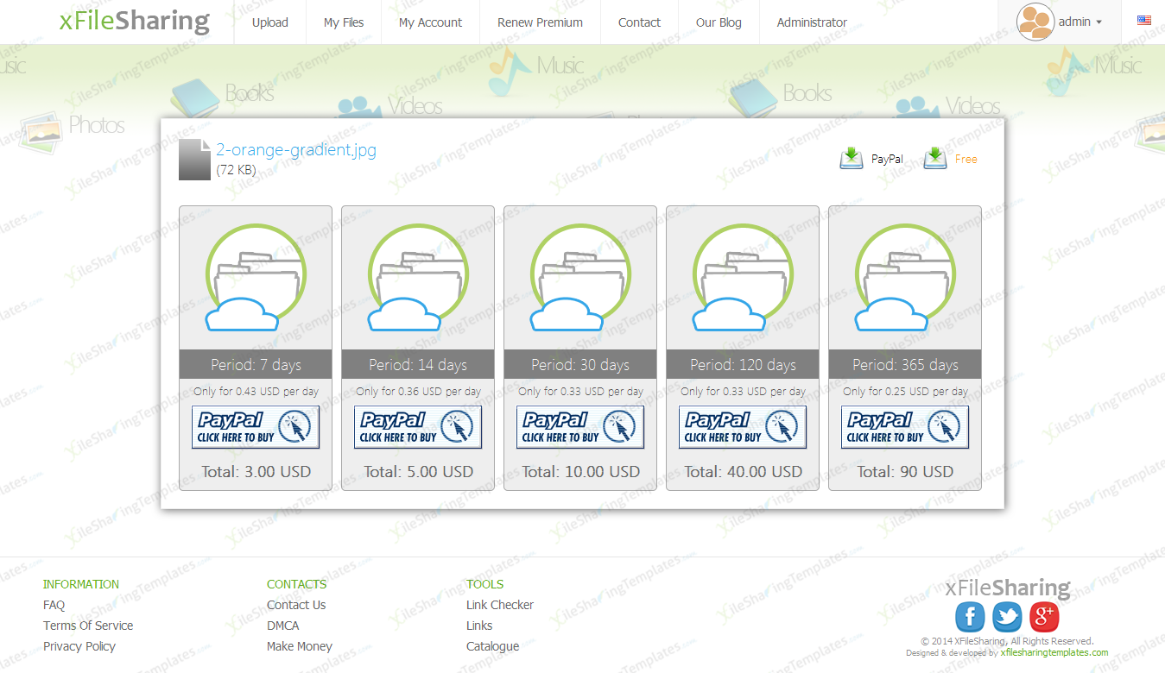Click the cloud folder icon for 365 days plan
Viewport: 1165px width, 673px height.
point(905,278)
